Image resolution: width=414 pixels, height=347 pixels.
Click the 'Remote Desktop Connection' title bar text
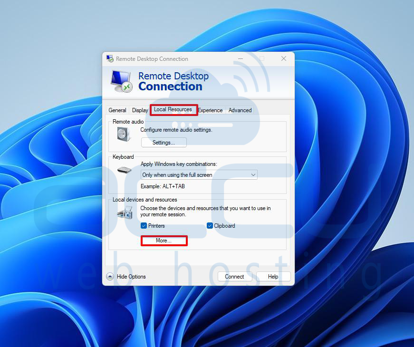[152, 59]
